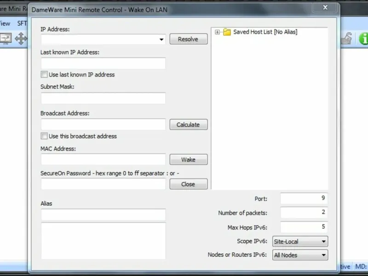The image size is (368, 276).
Task: Click the four-way arrows icon in main toolbar
Action: click(x=21, y=39)
